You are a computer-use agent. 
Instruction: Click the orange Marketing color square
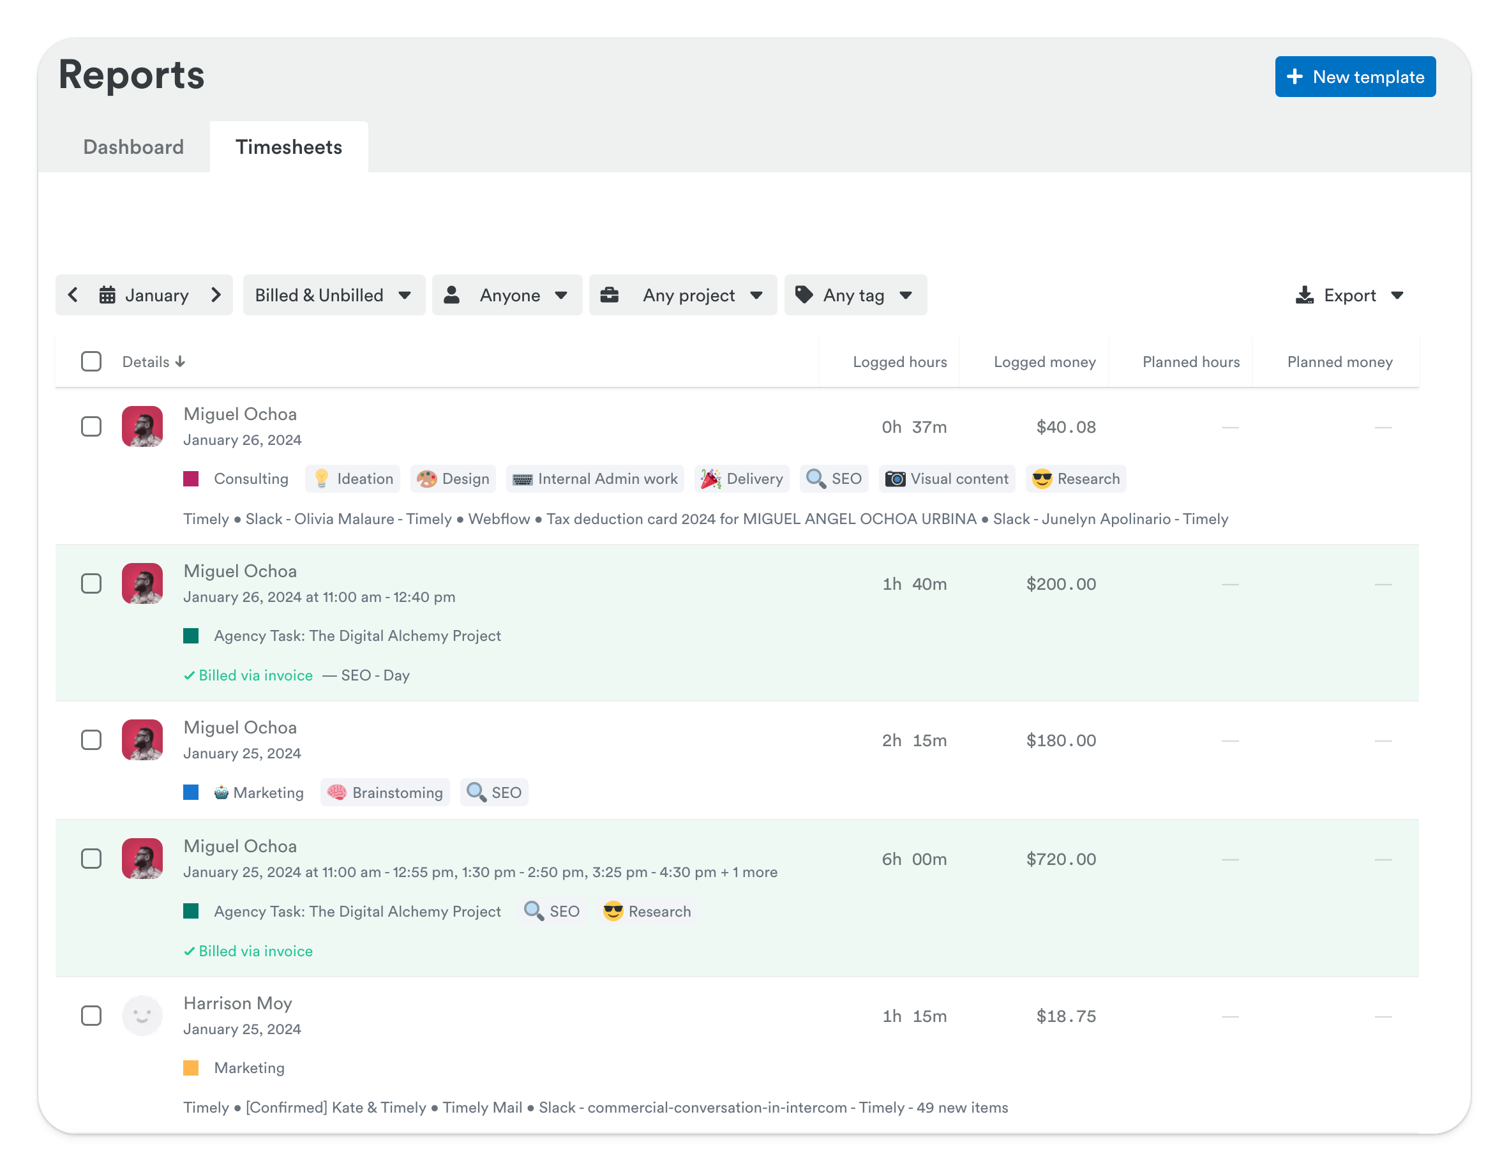pyautogui.click(x=191, y=1069)
